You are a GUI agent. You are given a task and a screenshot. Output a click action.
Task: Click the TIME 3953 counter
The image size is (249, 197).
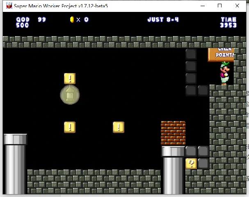(x=228, y=23)
